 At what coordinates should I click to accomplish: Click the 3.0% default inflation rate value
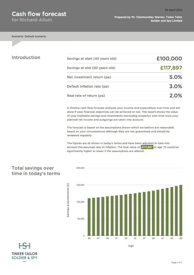coord(175,86)
